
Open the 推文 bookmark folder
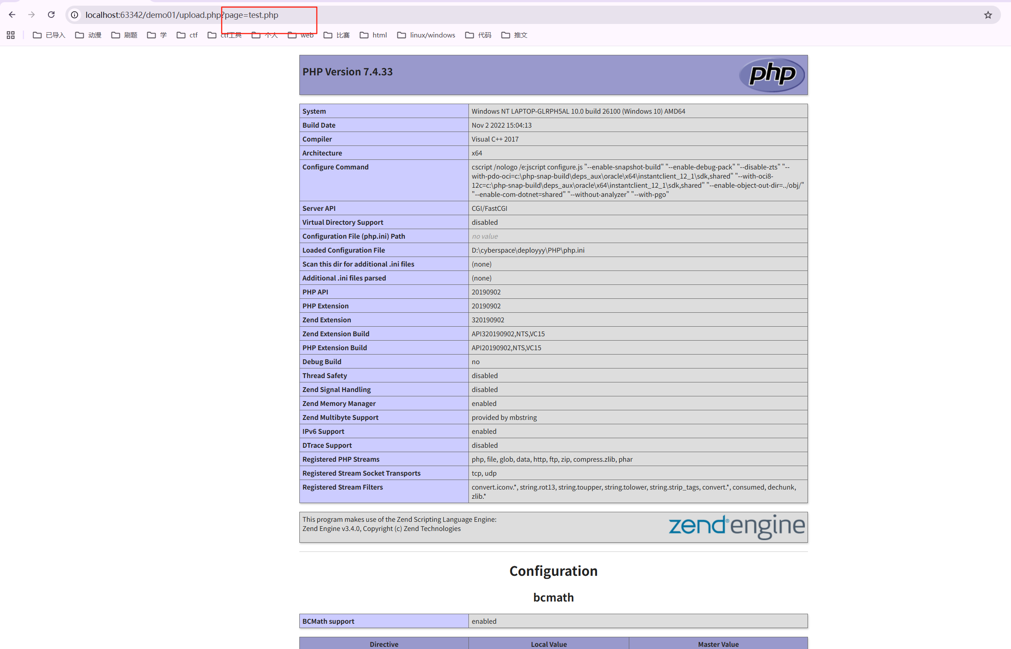click(515, 35)
